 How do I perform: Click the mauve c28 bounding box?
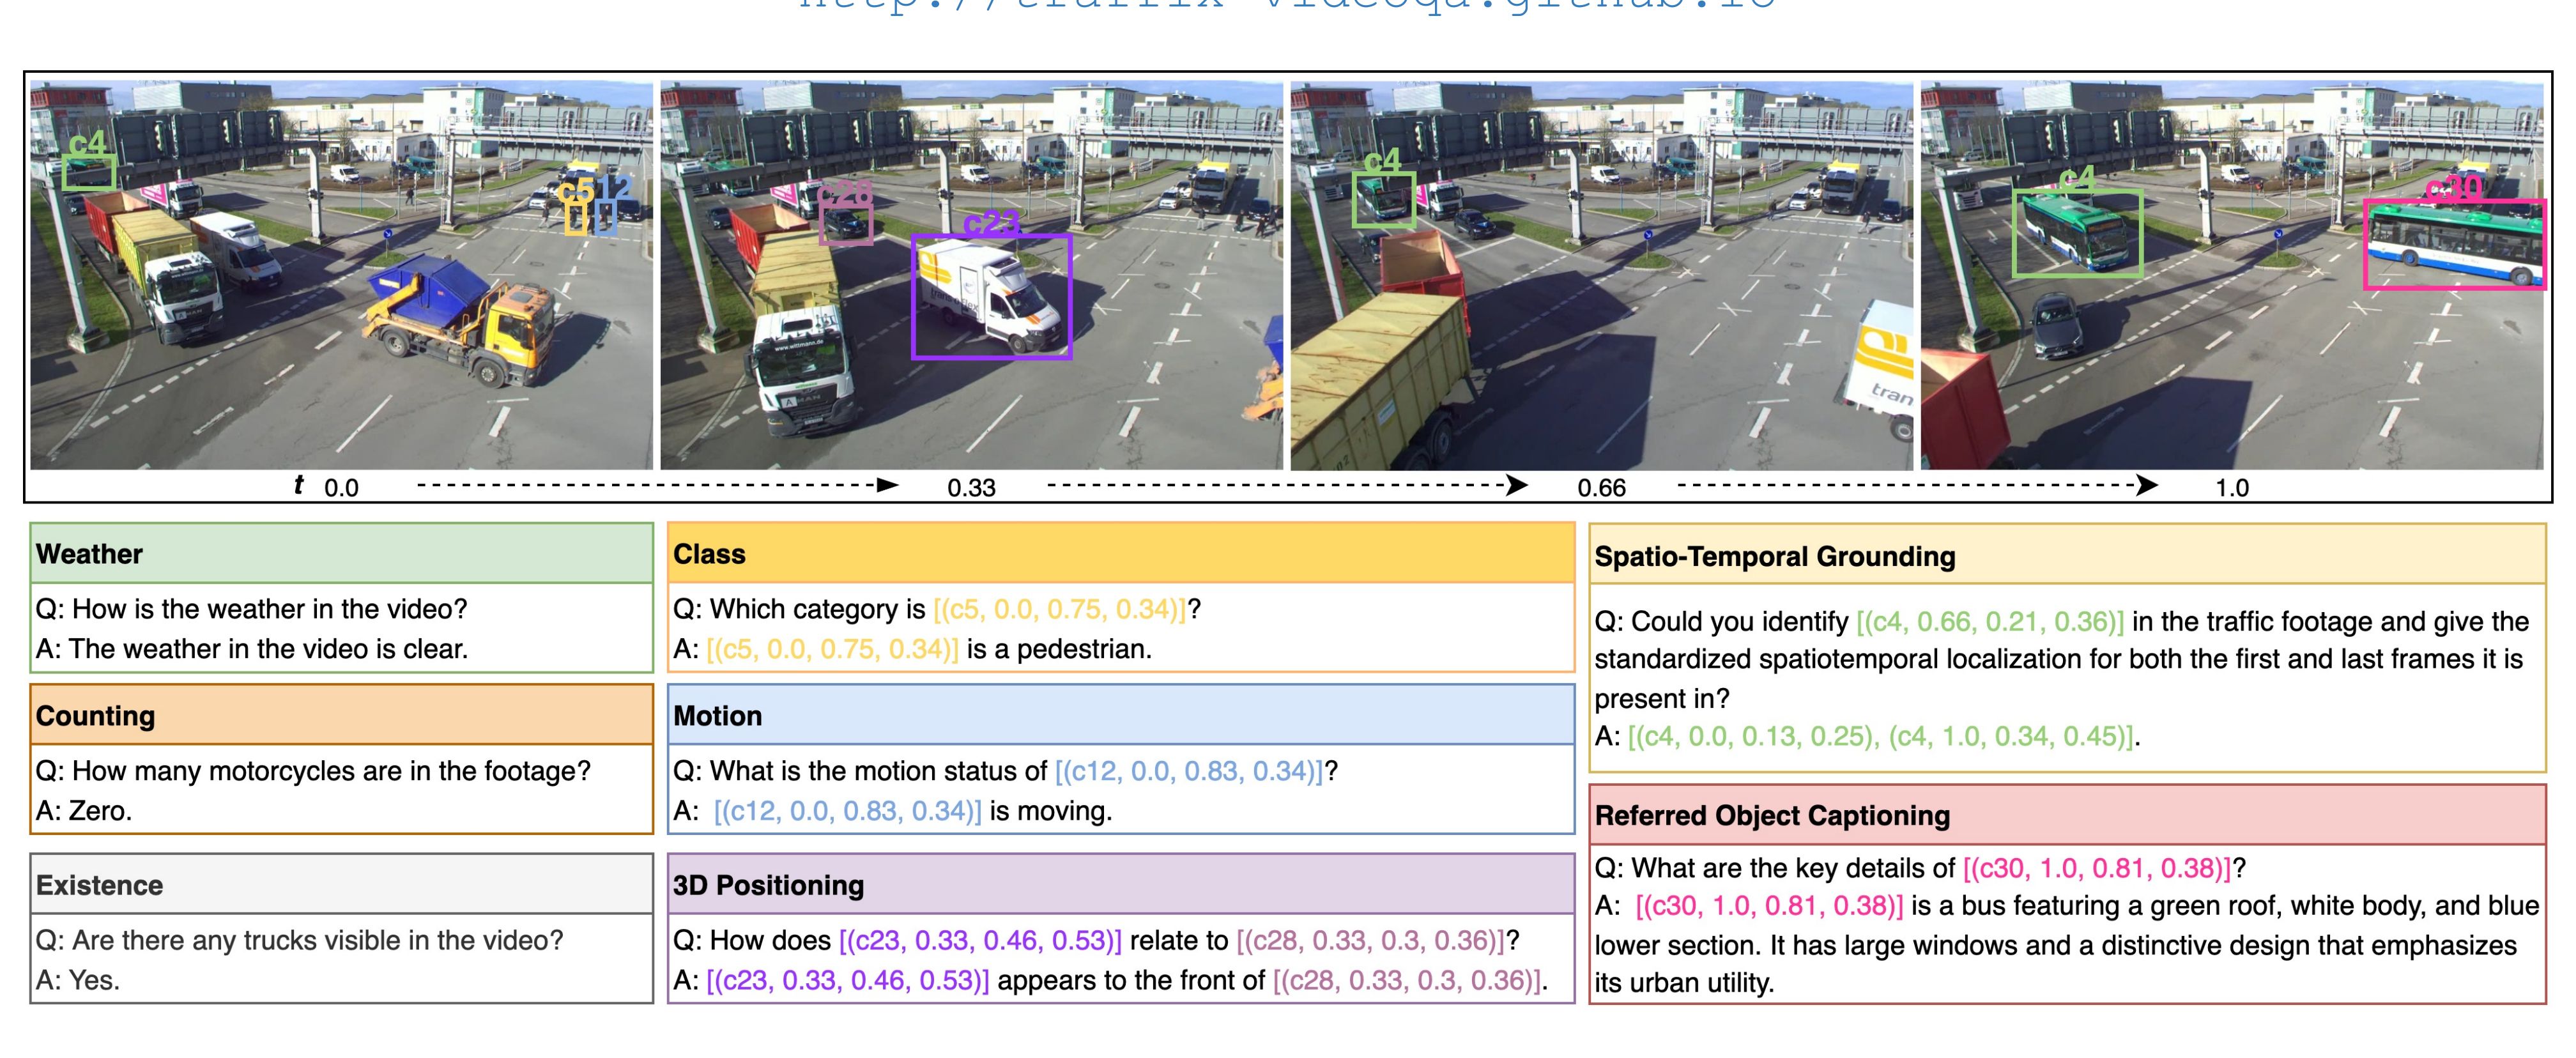point(845,225)
